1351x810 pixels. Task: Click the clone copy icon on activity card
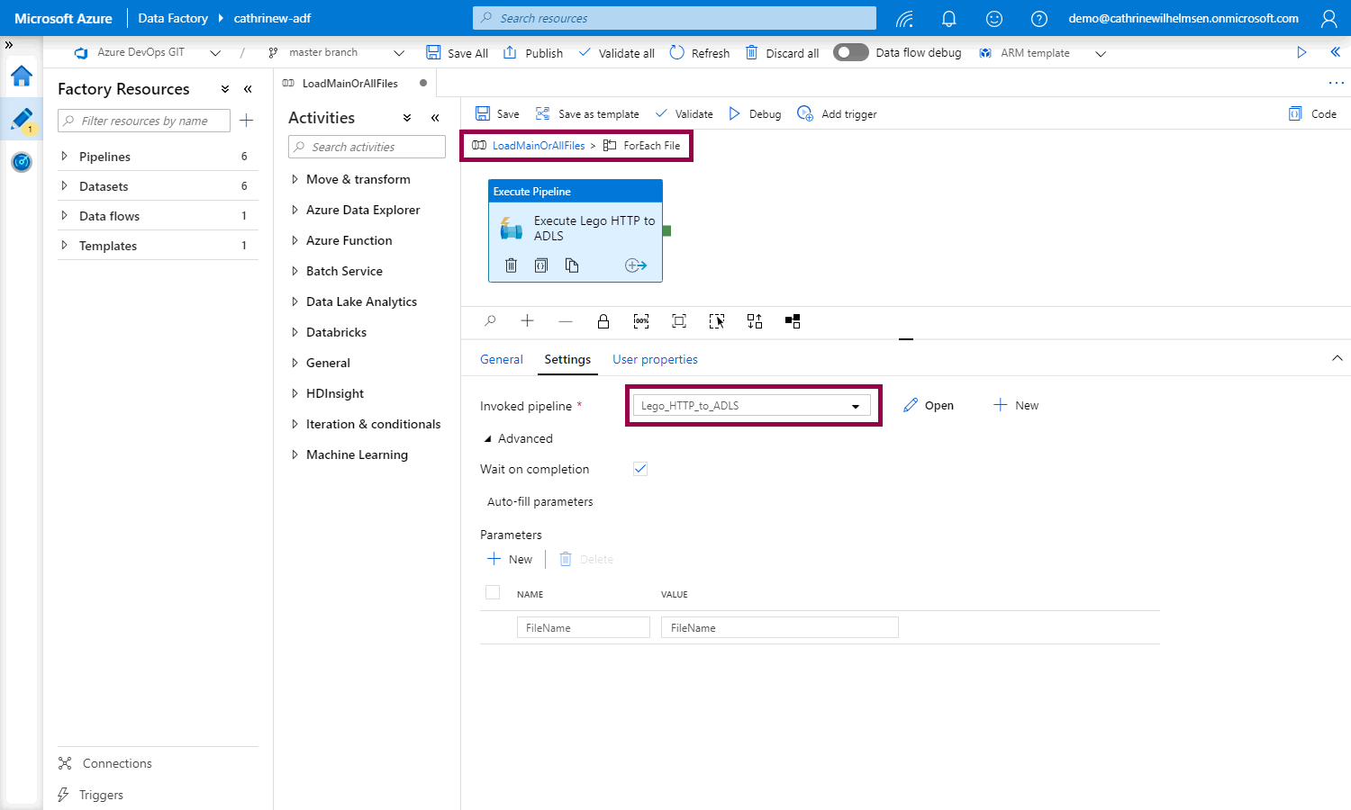click(572, 265)
